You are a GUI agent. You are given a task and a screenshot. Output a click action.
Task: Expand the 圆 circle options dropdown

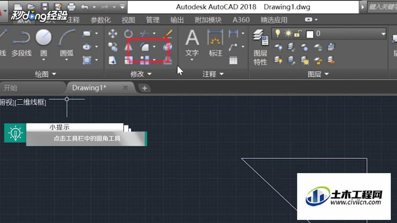44,59
